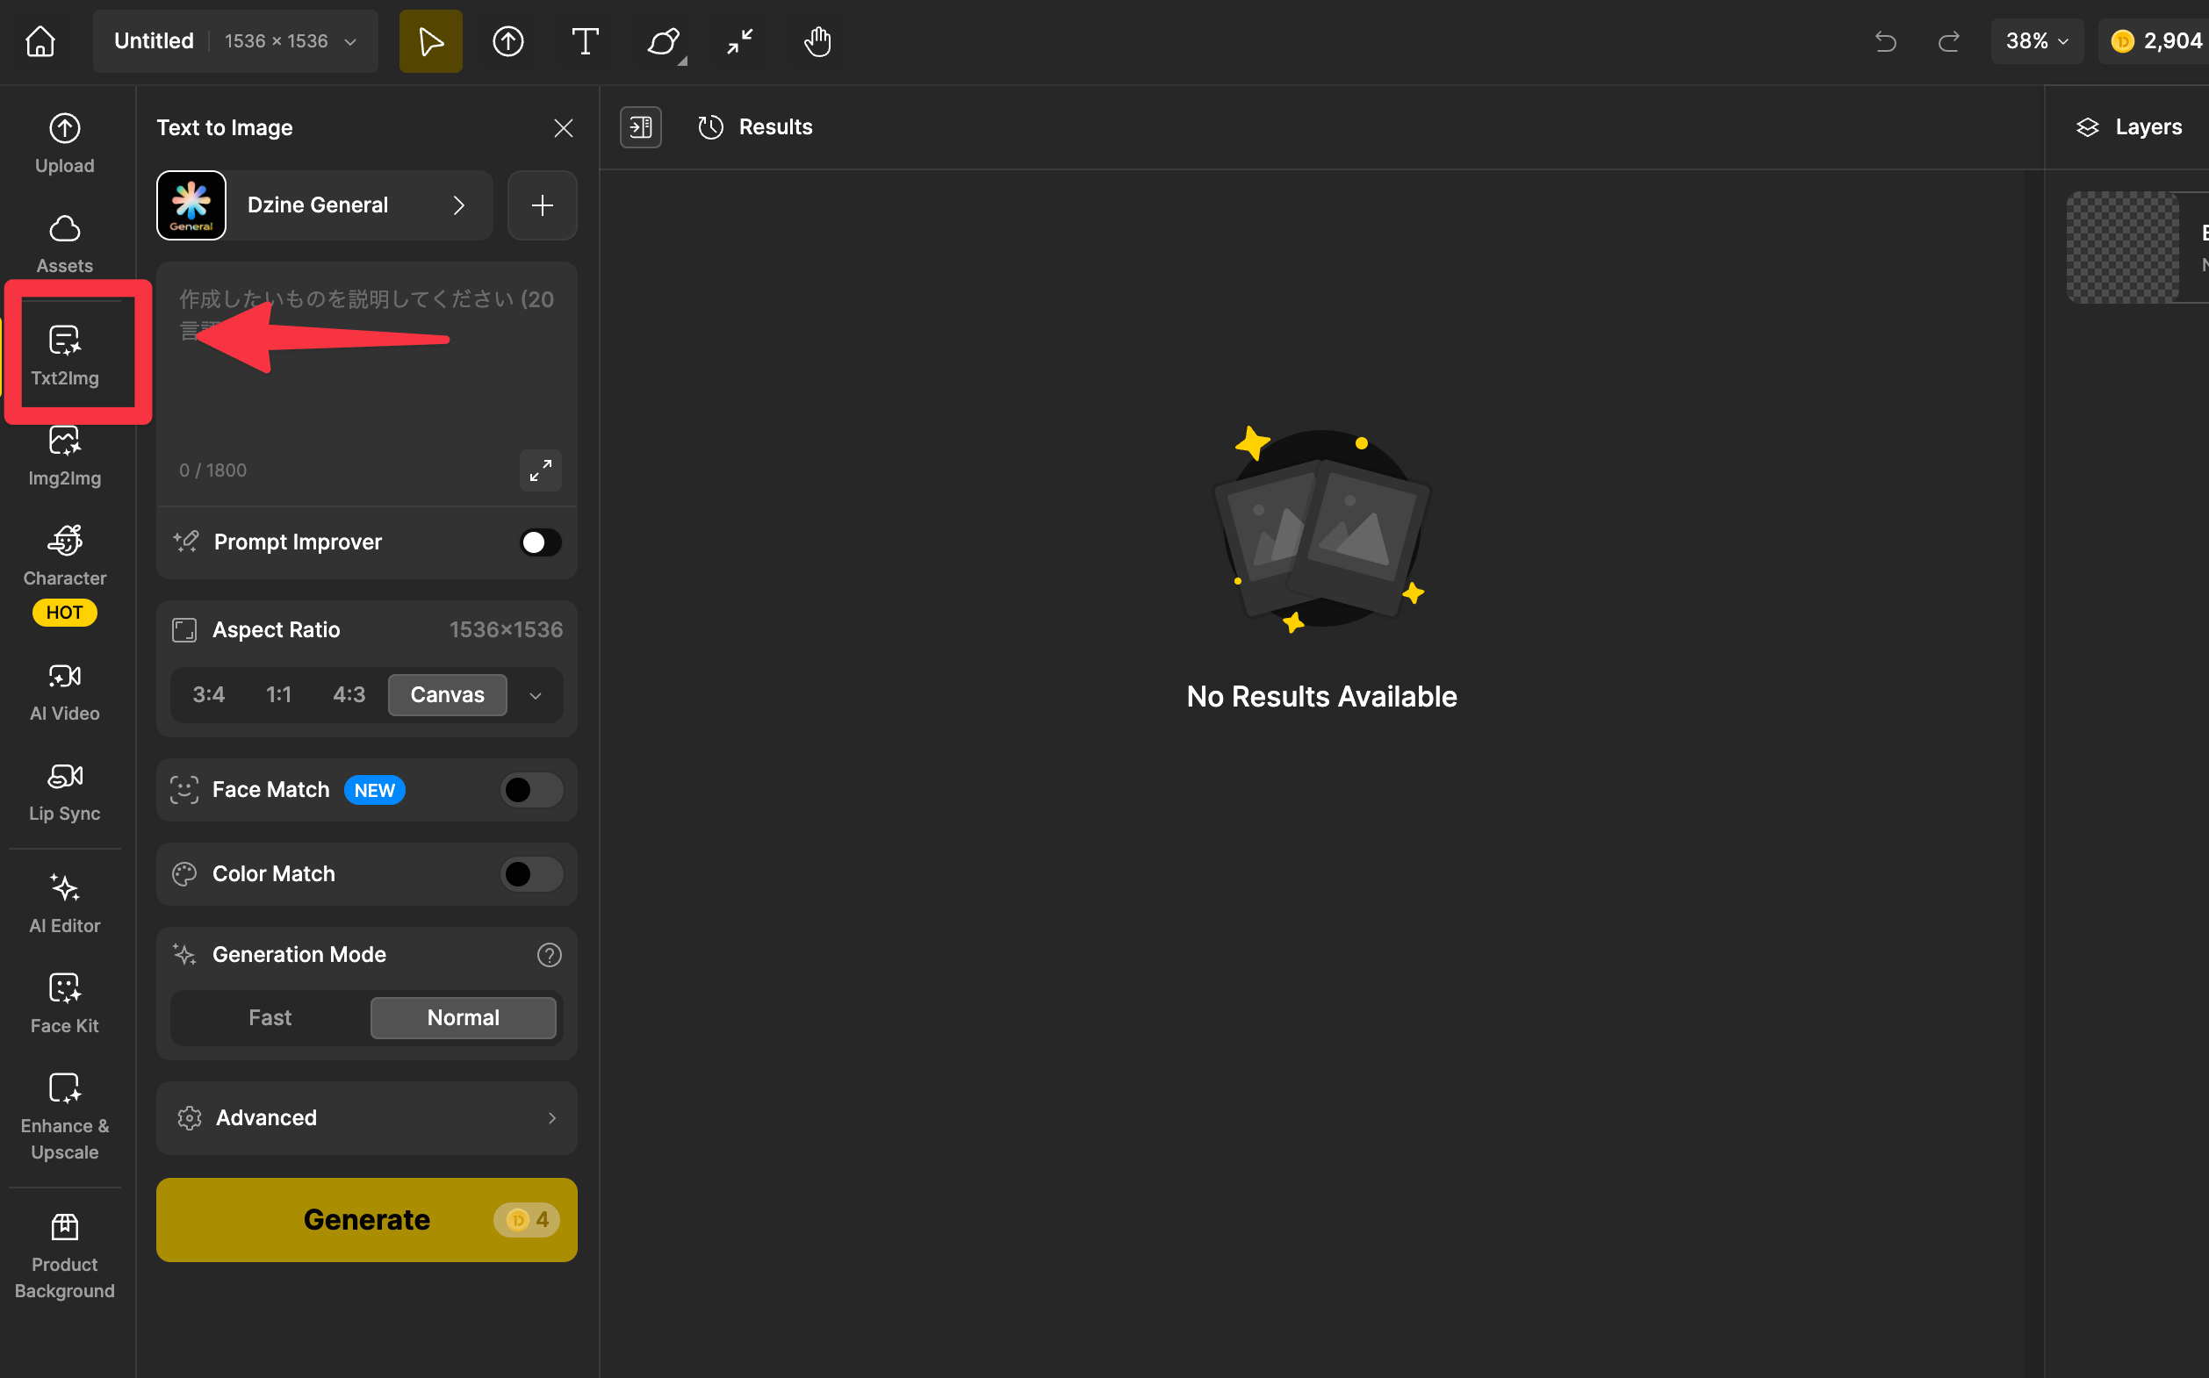Click the Home icon
Screen dimensions: 2209x1378
pyautogui.click(x=40, y=41)
